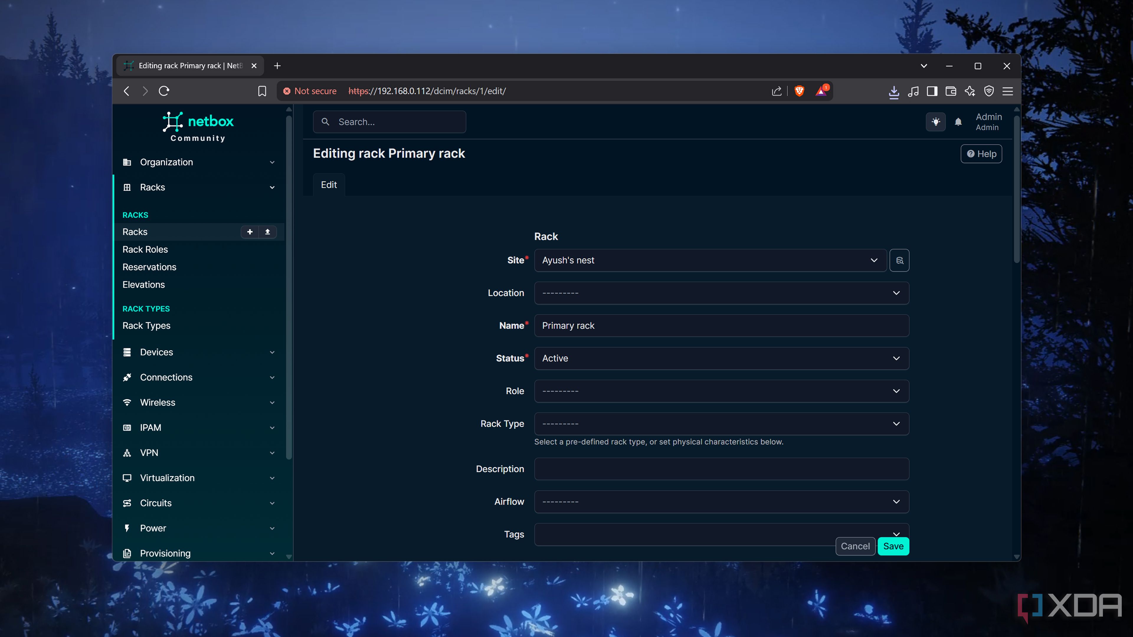Open Brave Rewards triangle icon
This screenshot has width=1133, height=637.
pos(821,91)
